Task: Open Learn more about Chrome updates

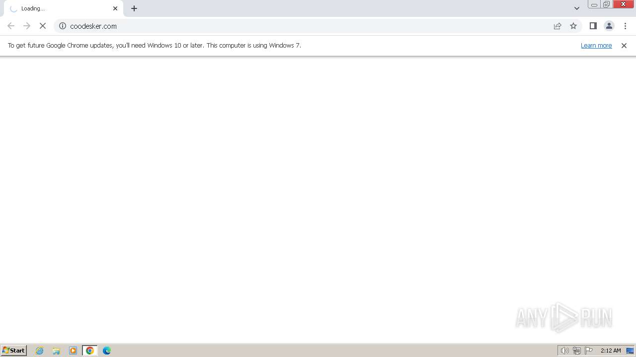Action: (596, 45)
